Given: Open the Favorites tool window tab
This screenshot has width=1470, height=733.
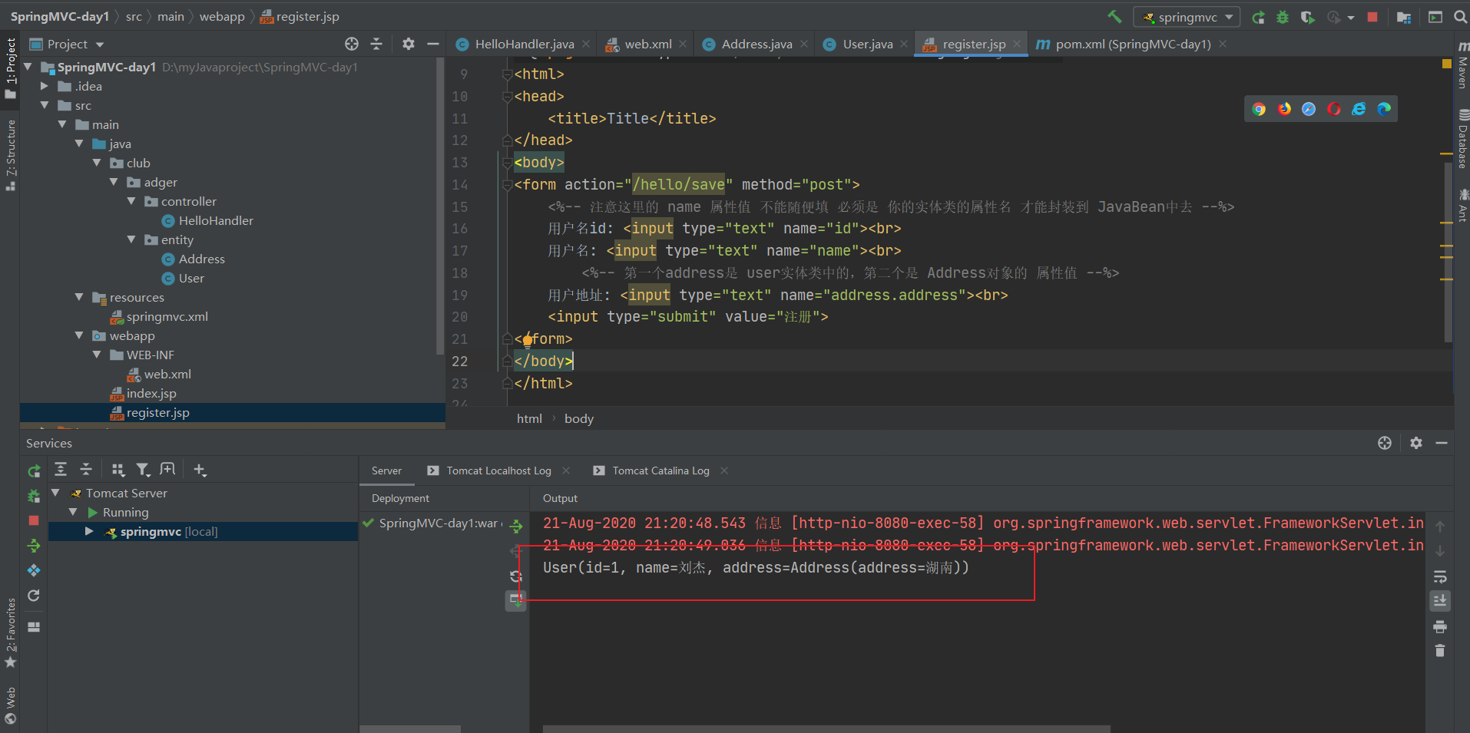Looking at the screenshot, I should (x=11, y=633).
